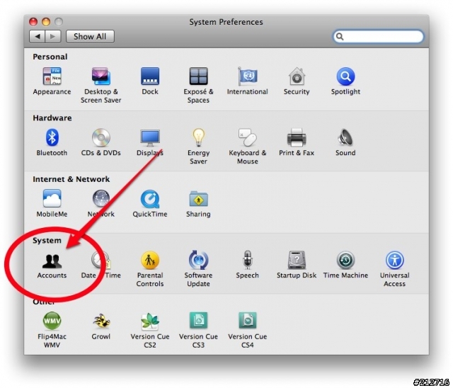
Task: Go back with the left arrow button
Action: (x=37, y=36)
